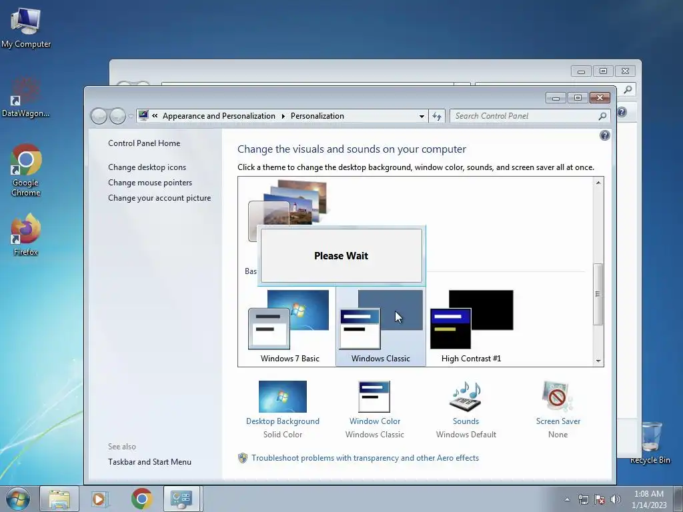Open Chrome from the taskbar

[x=141, y=499]
